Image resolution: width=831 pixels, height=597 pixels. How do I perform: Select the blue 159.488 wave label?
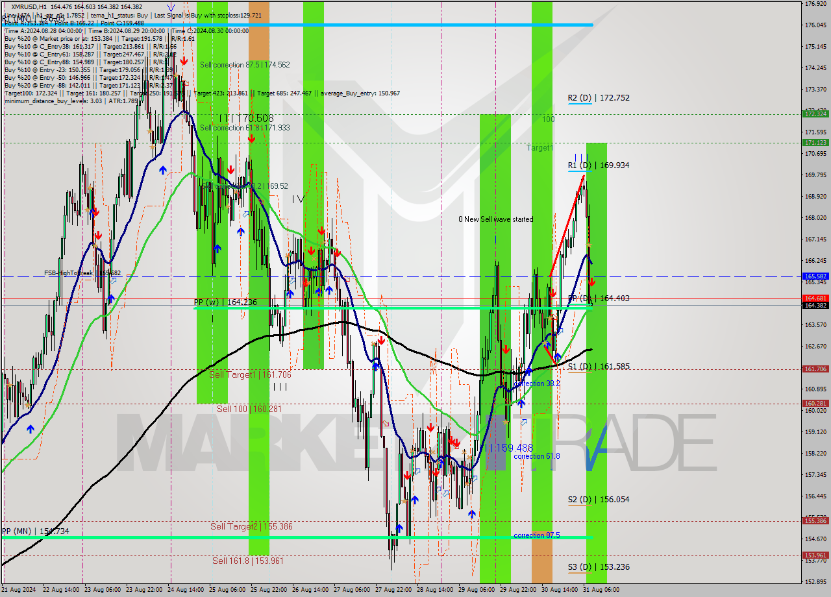pyautogui.click(x=508, y=448)
